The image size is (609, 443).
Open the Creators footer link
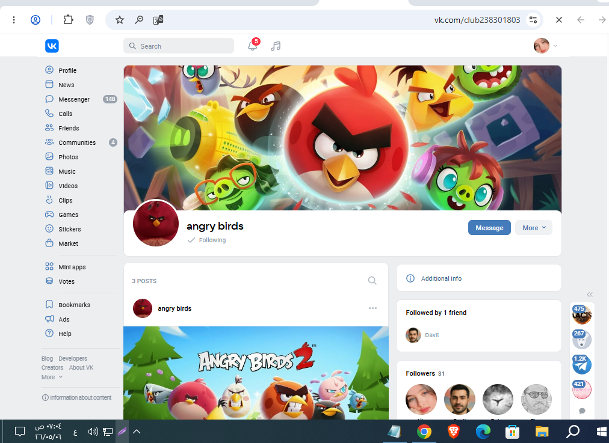[x=52, y=367]
